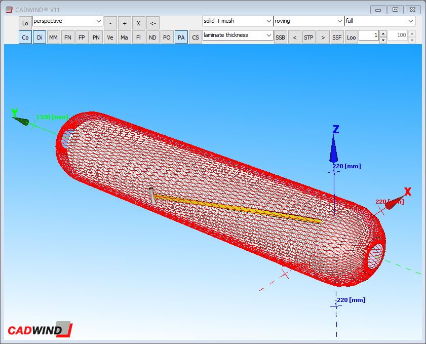
Task: Click the step number field showing 1
Action: point(368,35)
